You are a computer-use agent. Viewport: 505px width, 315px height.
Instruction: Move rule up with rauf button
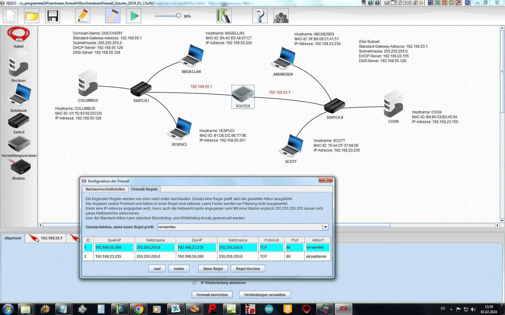(x=157, y=269)
